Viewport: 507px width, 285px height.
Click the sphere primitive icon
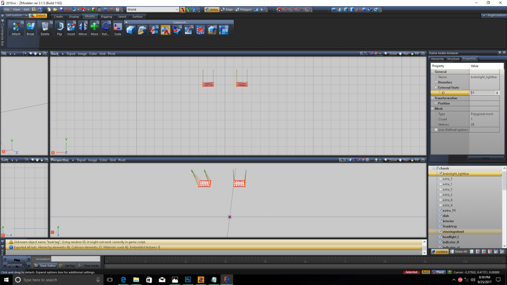pyautogui.click(x=364, y=10)
